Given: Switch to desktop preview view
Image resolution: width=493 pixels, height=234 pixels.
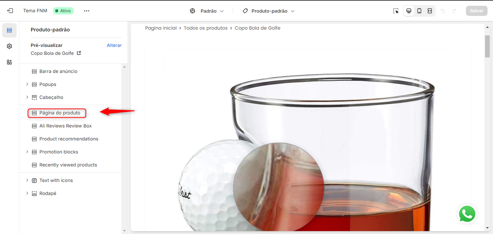Looking at the screenshot, I should (409, 11).
